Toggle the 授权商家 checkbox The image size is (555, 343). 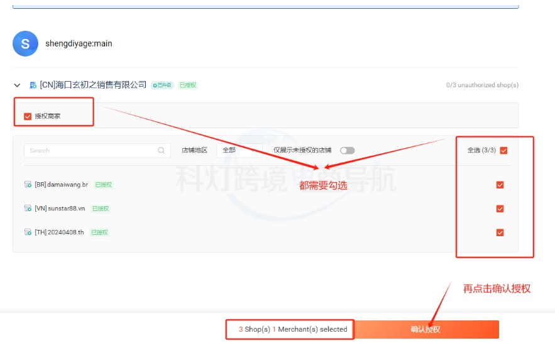tap(27, 116)
